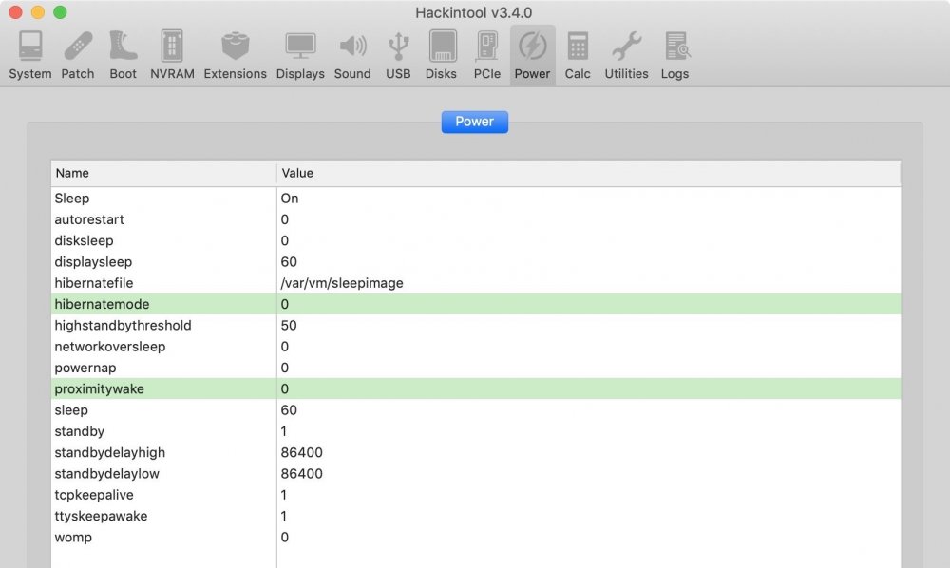Open the Displays toolbar section
950x568 pixels.
point(300,56)
